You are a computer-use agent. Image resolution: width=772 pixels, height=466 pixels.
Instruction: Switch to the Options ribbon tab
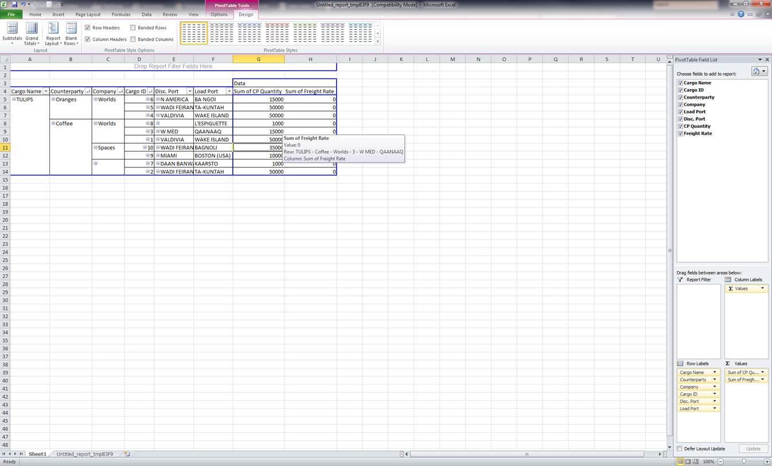pyautogui.click(x=219, y=14)
